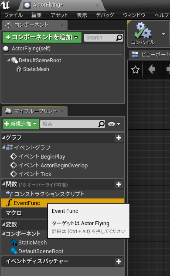Open the ヘルプ menu
Viewport: 170px width, 276px height.
(x=162, y=15)
